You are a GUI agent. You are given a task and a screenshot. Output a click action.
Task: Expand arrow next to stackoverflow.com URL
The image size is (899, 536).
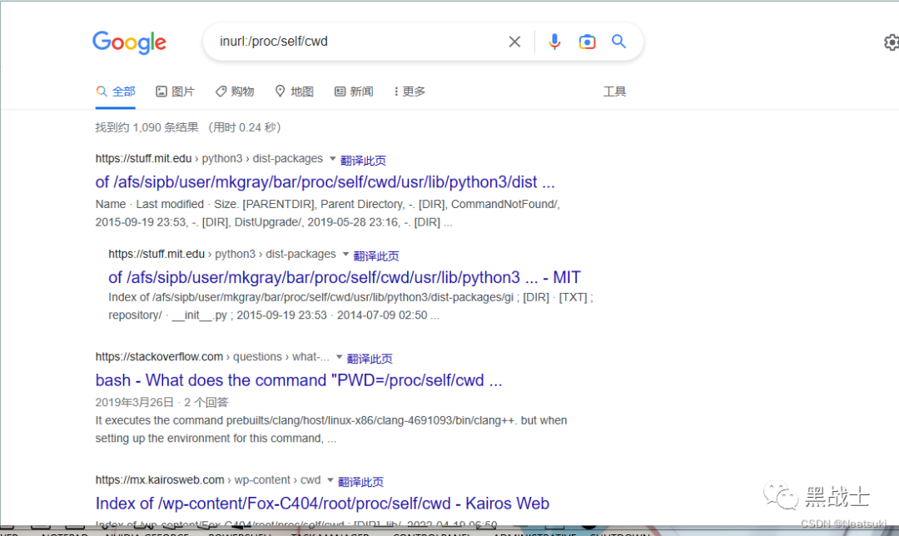[x=340, y=356]
